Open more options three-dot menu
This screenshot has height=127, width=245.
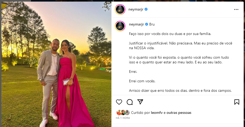[236, 9]
